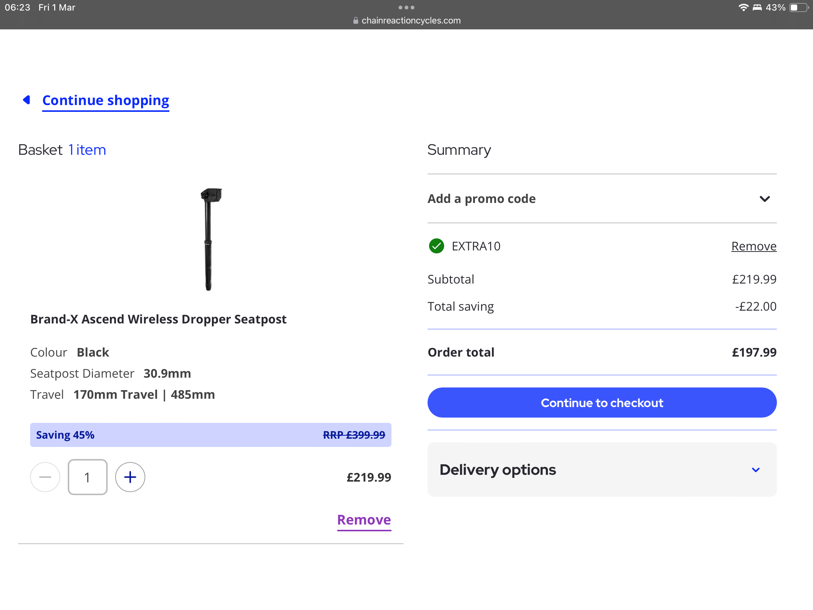The image size is (813, 610).
Task: Click the '170mm Travel | 485mm' value
Action: click(144, 395)
